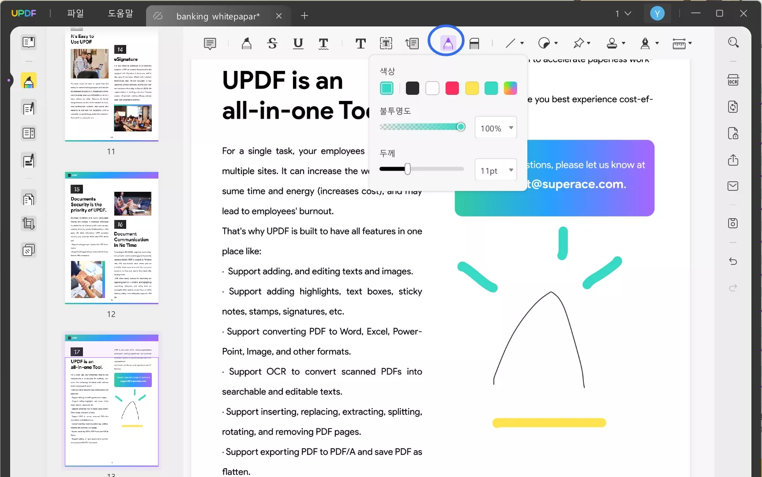This screenshot has width=762, height=477.
Task: Expand the line tool options arrow
Action: (x=522, y=43)
